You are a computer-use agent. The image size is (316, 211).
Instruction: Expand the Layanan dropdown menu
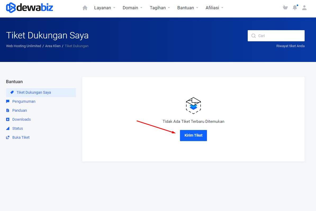(x=105, y=8)
